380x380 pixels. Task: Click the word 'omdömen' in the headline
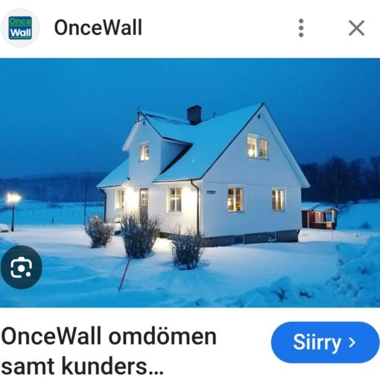[x=162, y=337]
